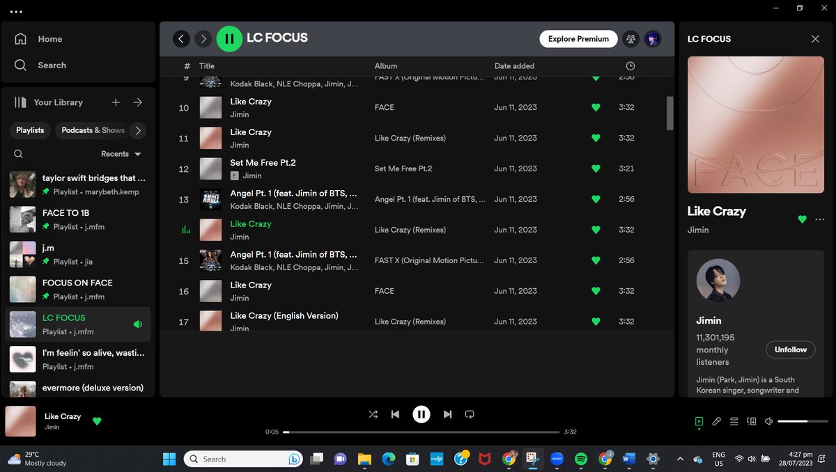Unlike Like Crazy in bottom player
The height and width of the screenshot is (472, 836).
tap(97, 420)
